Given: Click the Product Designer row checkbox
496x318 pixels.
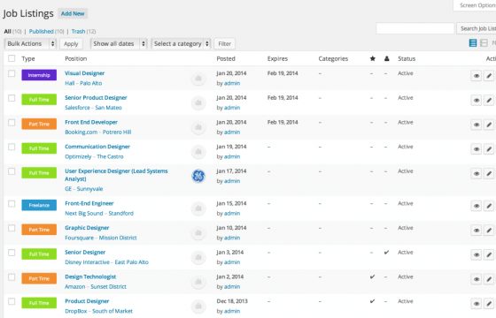Looking at the screenshot, I should pyautogui.click(x=12, y=301).
